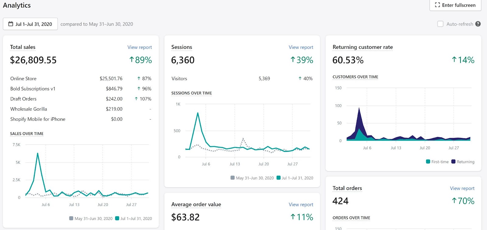Viewport: 487px width, 230px height.
Task: Click the up arrow beside Visitors 40%
Action: pos(300,78)
